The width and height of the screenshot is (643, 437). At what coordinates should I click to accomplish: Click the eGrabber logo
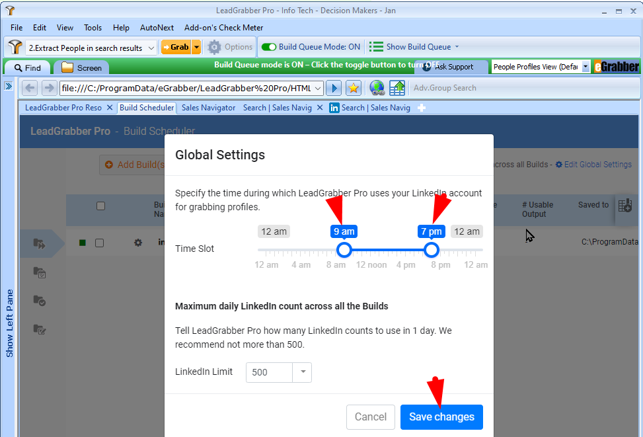coord(617,67)
